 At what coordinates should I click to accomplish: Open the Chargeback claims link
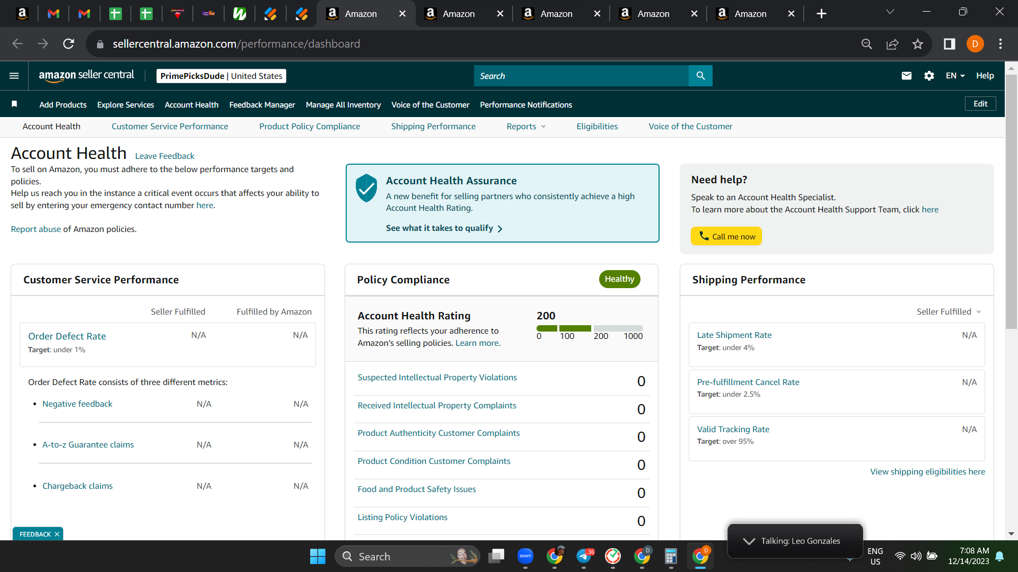(77, 486)
